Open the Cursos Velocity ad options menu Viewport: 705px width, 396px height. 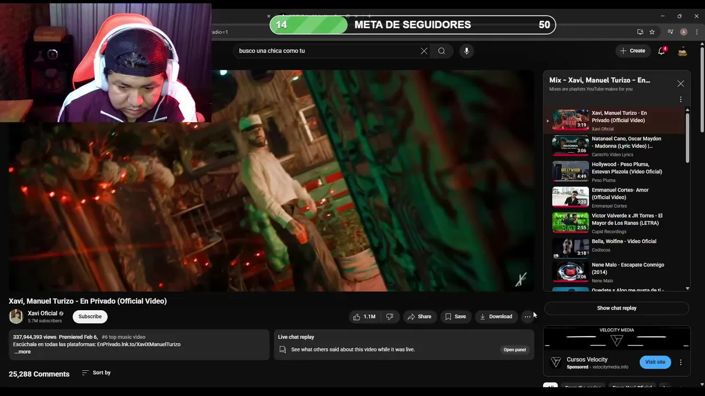click(x=681, y=362)
